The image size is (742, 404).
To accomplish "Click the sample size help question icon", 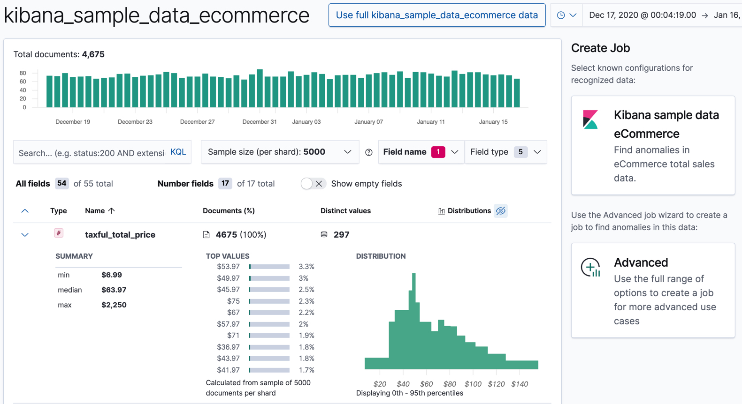I will pyautogui.click(x=369, y=152).
